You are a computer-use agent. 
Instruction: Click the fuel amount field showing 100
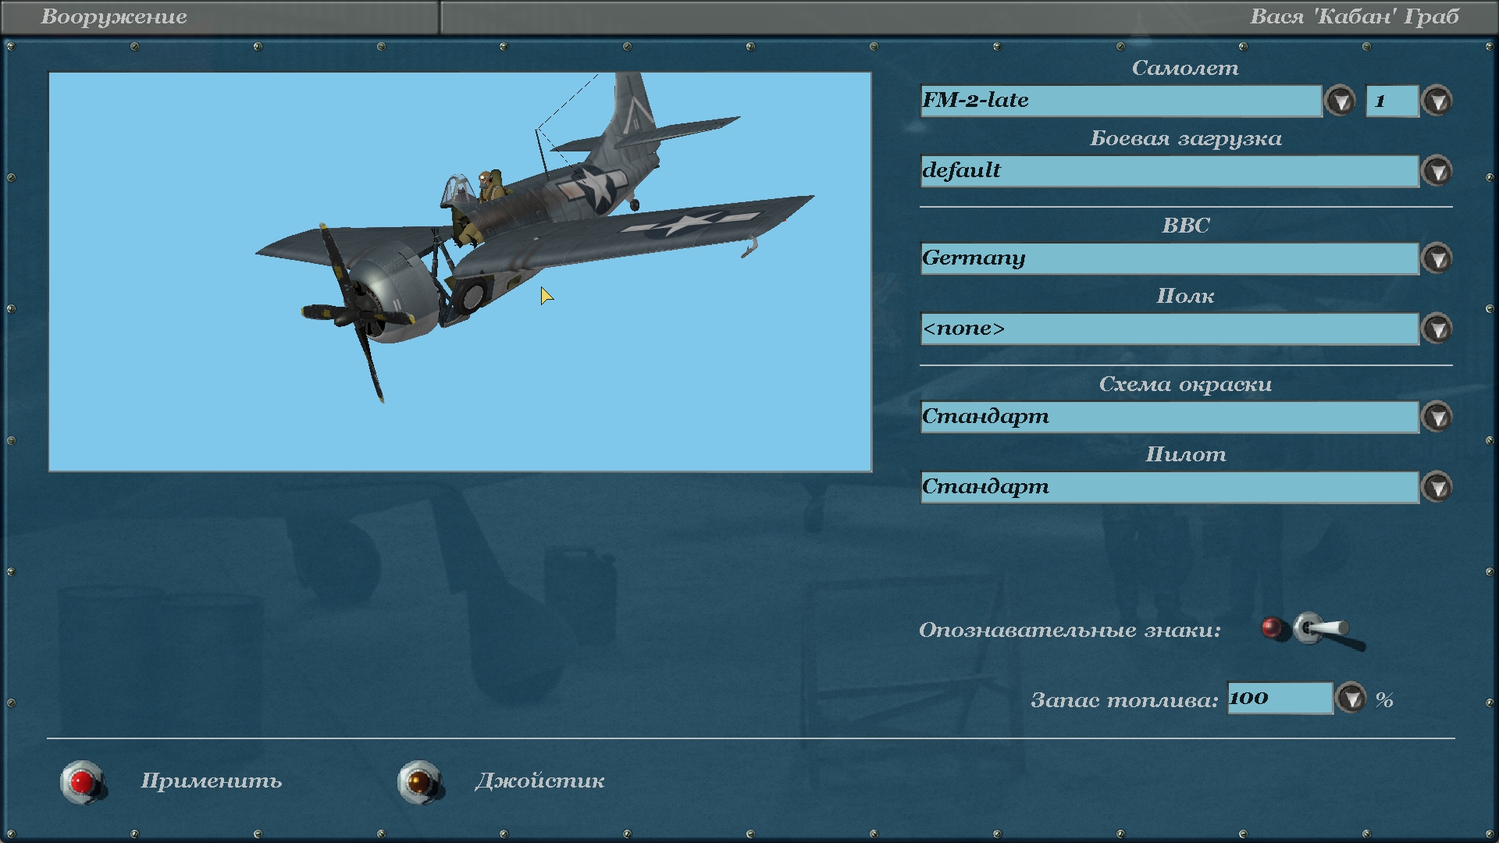[1279, 698]
